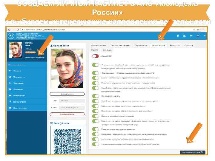This screenshot has height=161, width=215.
Task: Bookmark the page with the star icon
Action: (198, 30)
